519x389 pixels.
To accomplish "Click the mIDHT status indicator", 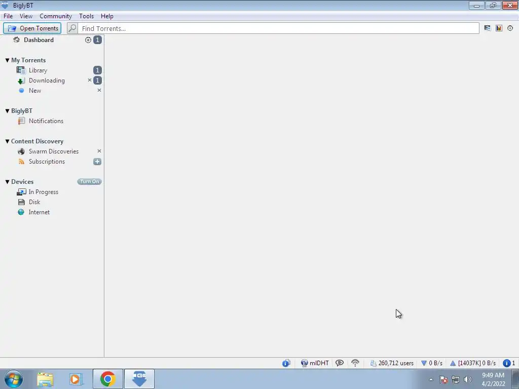I will [x=315, y=363].
